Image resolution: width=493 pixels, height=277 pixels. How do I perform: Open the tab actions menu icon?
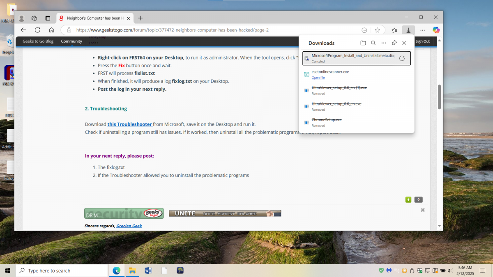point(48,18)
